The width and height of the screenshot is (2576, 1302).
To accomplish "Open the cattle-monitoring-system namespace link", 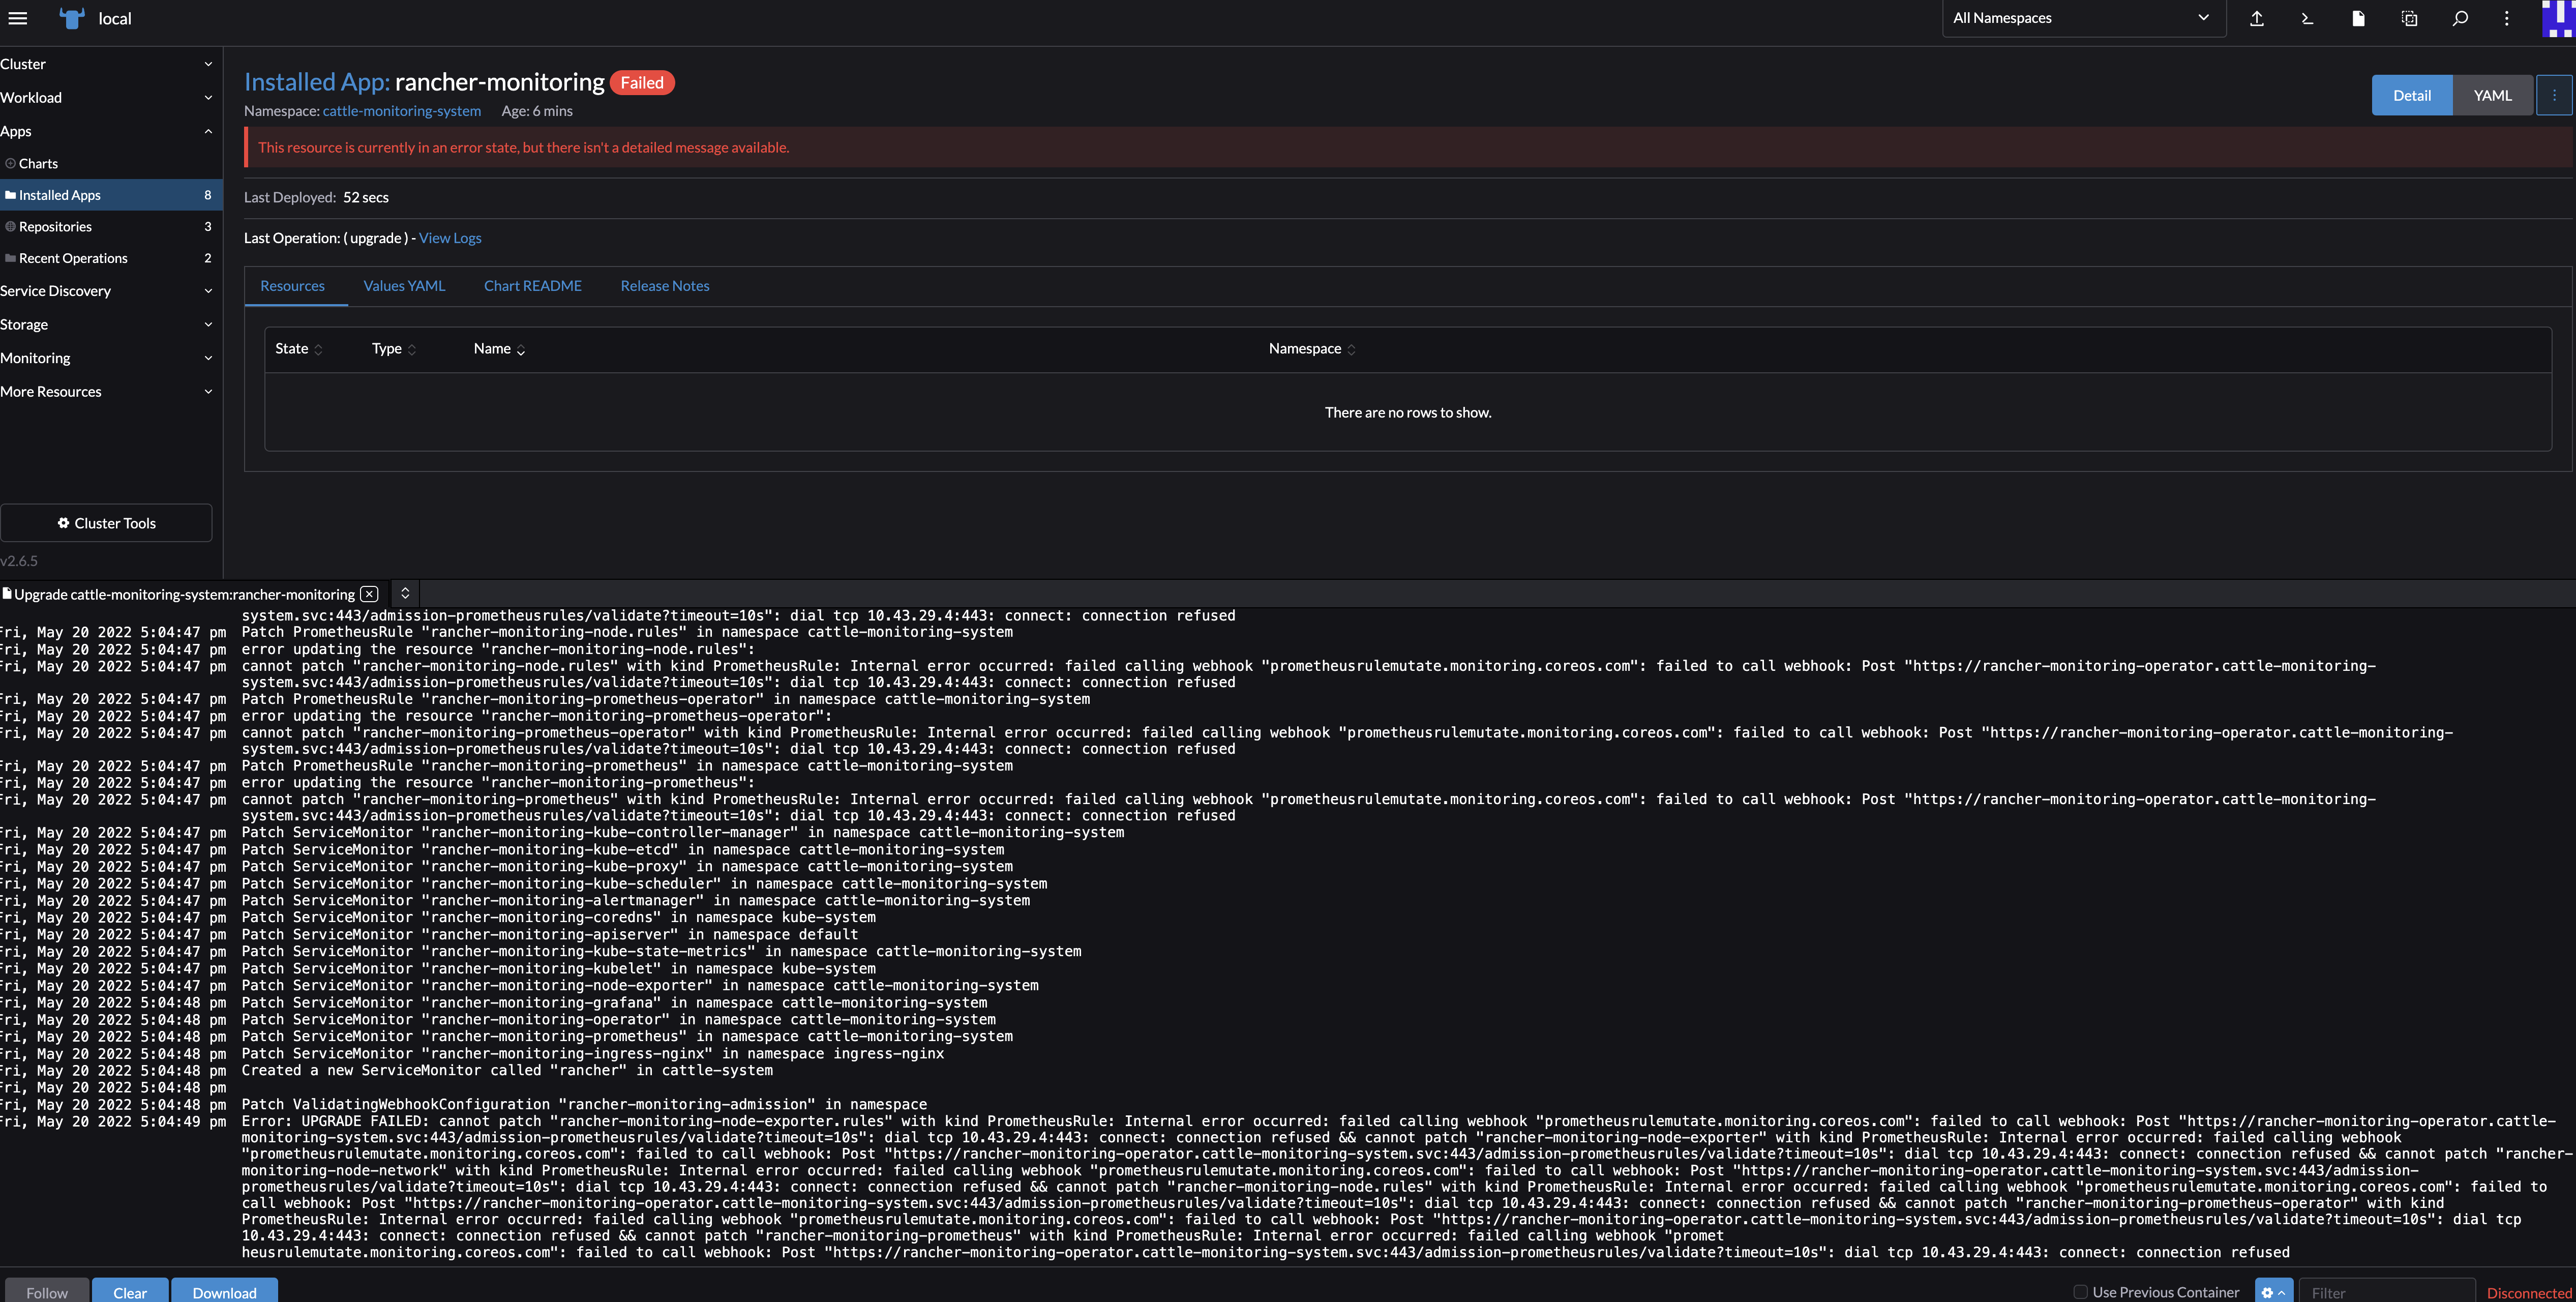I will pyautogui.click(x=401, y=111).
